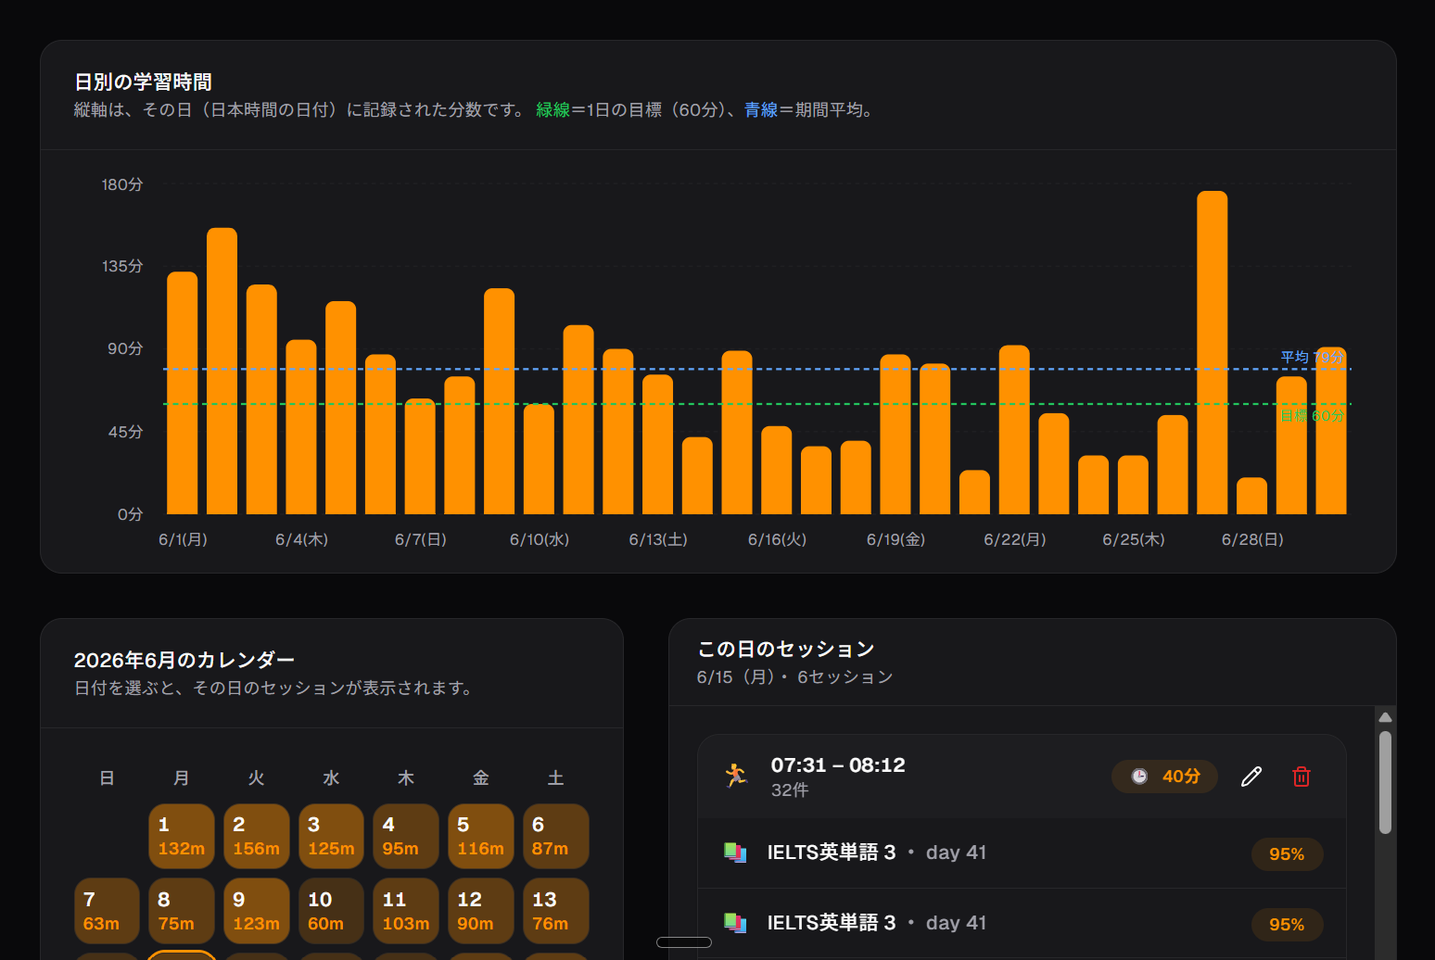This screenshot has height=960, width=1435.
Task: Select June 3 with 125m in calendar
Action: point(331,837)
